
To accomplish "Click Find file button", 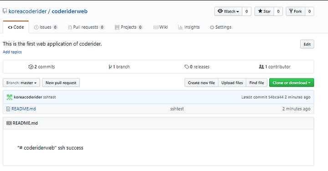I will click(256, 83).
